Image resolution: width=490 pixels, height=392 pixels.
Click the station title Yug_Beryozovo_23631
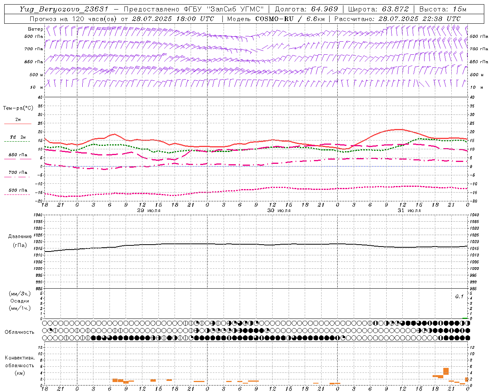tap(64, 9)
